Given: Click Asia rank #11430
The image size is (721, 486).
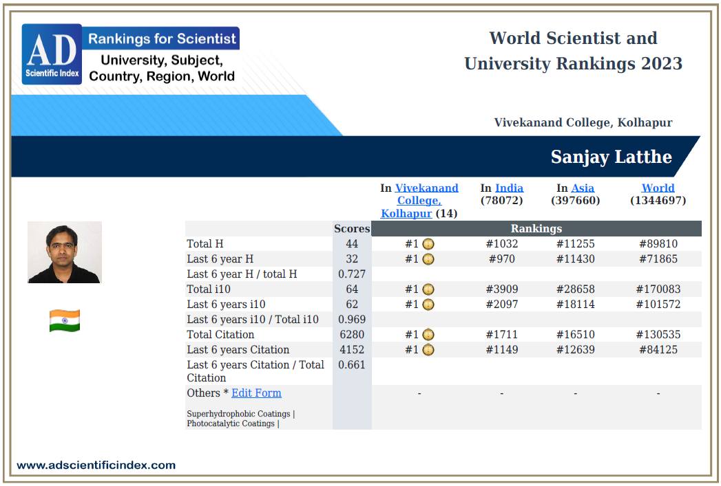Looking at the screenshot, I should 575,259.
